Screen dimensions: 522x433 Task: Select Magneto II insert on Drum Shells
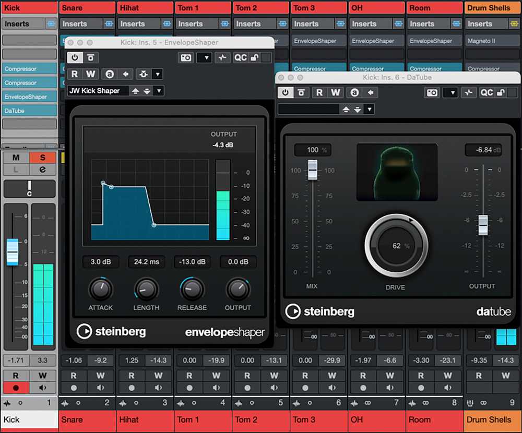(x=492, y=41)
